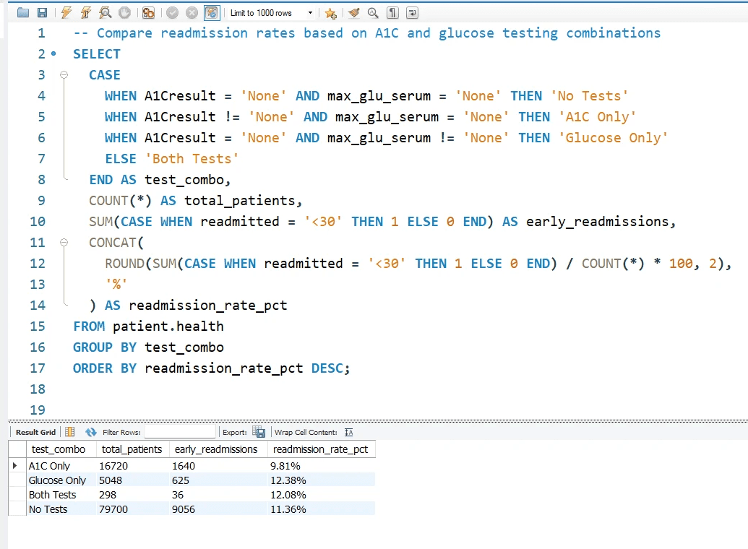Run EXPLAIN on current statement
The width and height of the screenshot is (748, 549).
(x=106, y=13)
